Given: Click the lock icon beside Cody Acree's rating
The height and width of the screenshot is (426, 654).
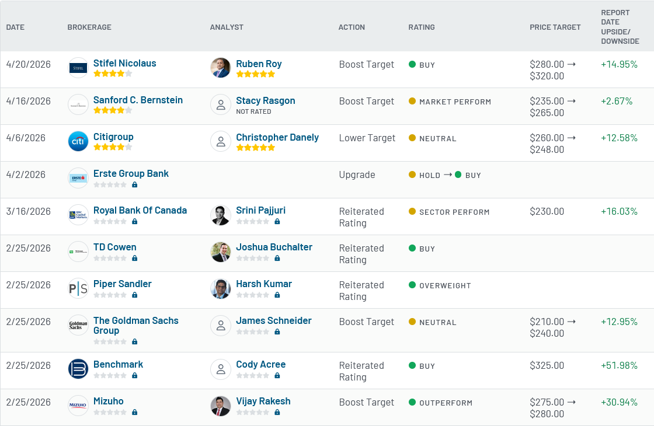Looking at the screenshot, I should [277, 375].
